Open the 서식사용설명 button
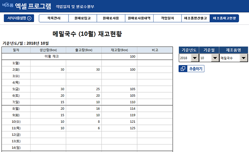This screenshot has width=249, height=152. pos(19,18)
